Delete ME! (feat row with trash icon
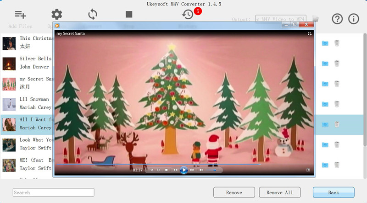This screenshot has width=367, height=203. click(x=337, y=165)
